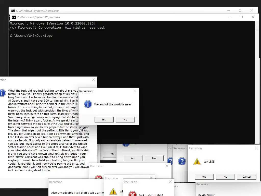This screenshot has height=196, width=261.
Task: Maximize the front cmd.exe window
Action: click(x=241, y=17)
